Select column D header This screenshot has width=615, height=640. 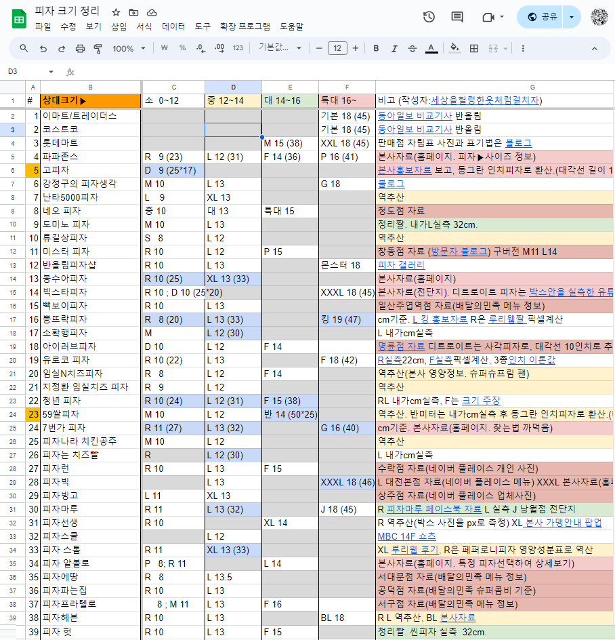233,87
